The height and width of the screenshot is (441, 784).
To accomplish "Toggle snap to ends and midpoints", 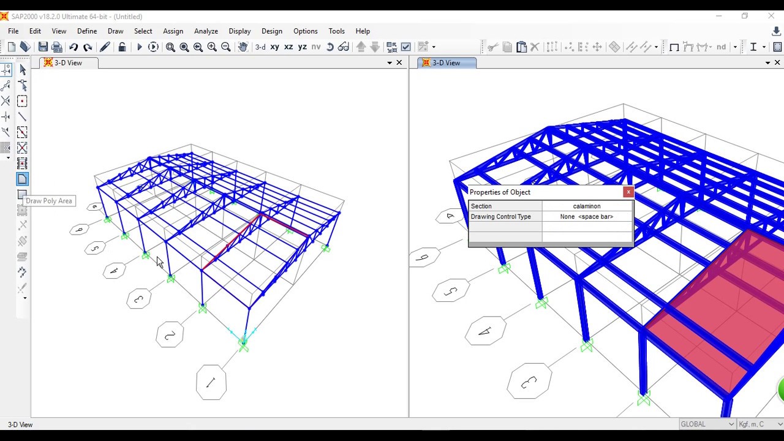I will click(x=6, y=85).
